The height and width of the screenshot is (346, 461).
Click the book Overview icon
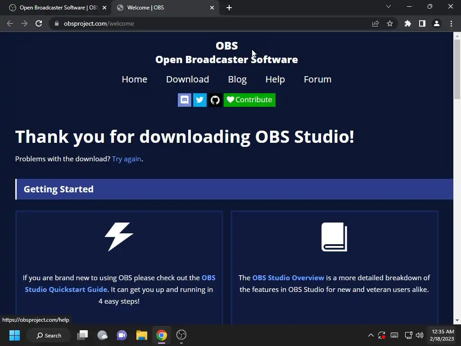coord(334,237)
